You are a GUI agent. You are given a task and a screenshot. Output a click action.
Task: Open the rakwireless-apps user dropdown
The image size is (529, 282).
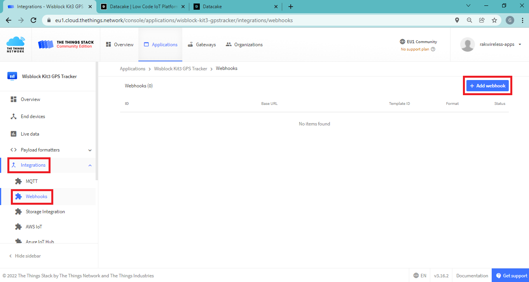(520, 45)
